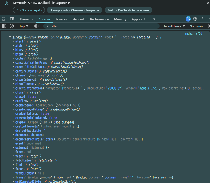Expand the chrome object entry

(13, 75)
